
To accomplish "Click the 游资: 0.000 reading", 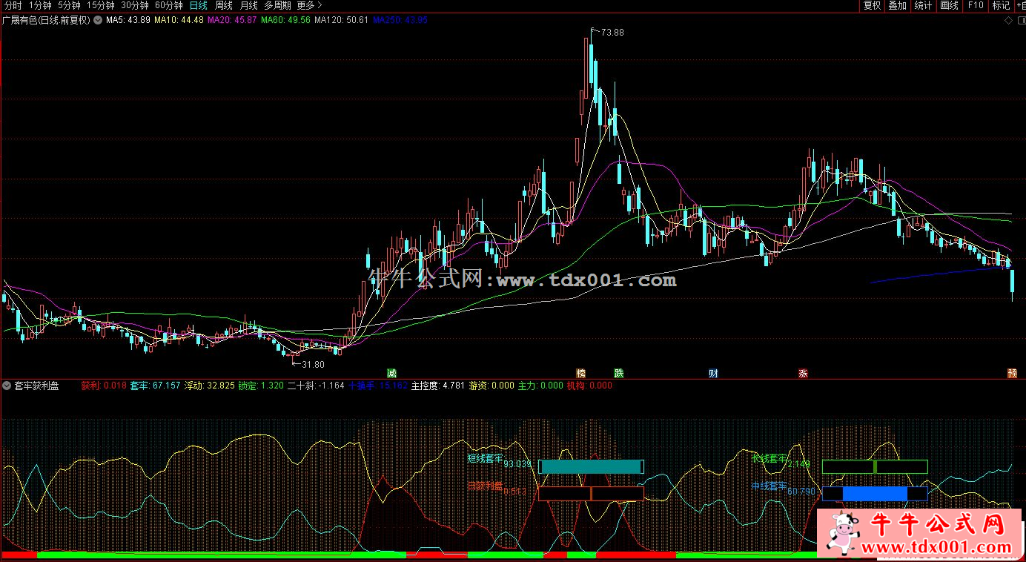I will [x=492, y=386].
